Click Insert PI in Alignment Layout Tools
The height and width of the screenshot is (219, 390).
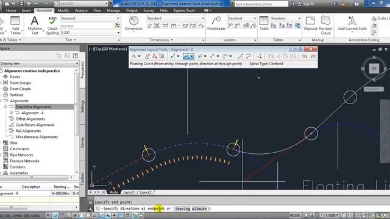click(x=147, y=57)
